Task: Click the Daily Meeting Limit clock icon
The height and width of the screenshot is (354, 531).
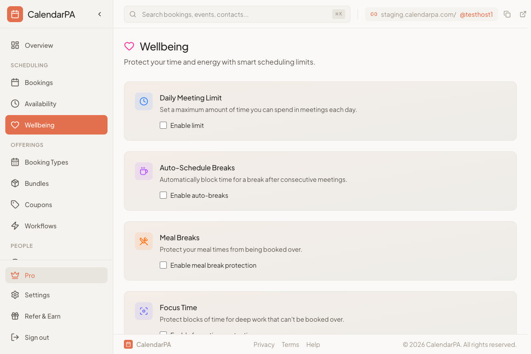Action: pyautogui.click(x=143, y=101)
